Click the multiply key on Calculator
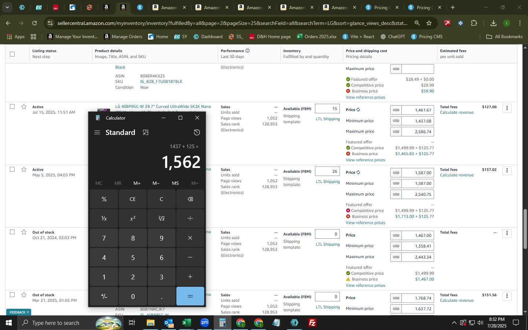 (190, 238)
